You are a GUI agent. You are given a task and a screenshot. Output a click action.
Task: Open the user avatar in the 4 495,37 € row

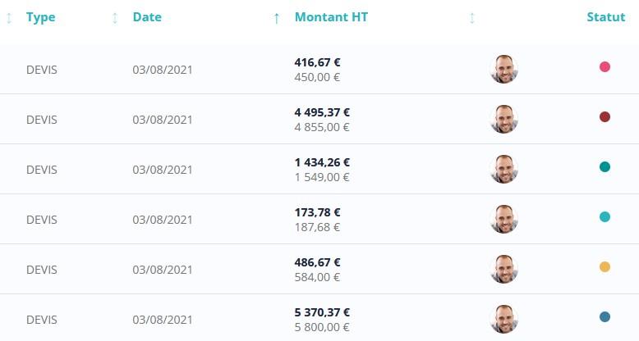click(504, 119)
